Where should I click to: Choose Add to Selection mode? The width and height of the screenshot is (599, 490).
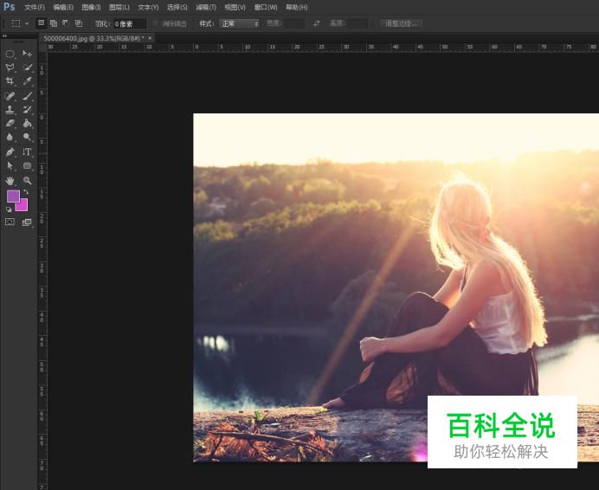[54, 23]
